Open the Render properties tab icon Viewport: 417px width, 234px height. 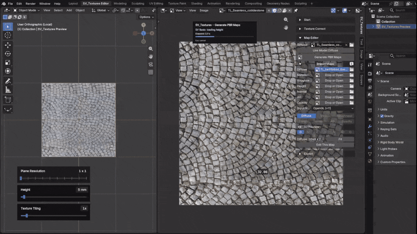[x=370, y=73]
